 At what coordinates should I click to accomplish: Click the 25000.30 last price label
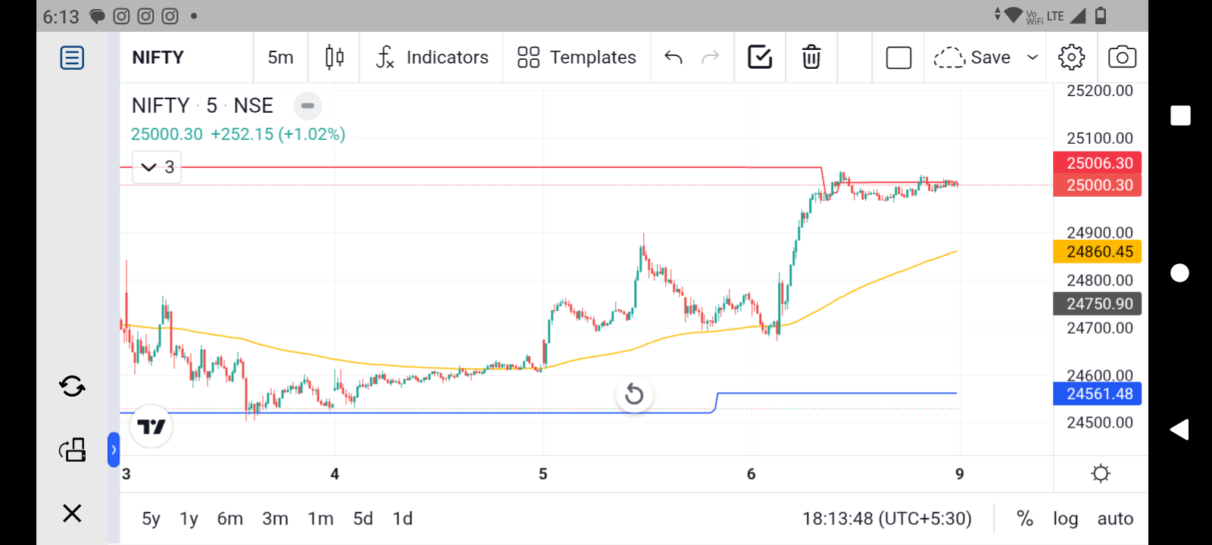(x=1098, y=185)
